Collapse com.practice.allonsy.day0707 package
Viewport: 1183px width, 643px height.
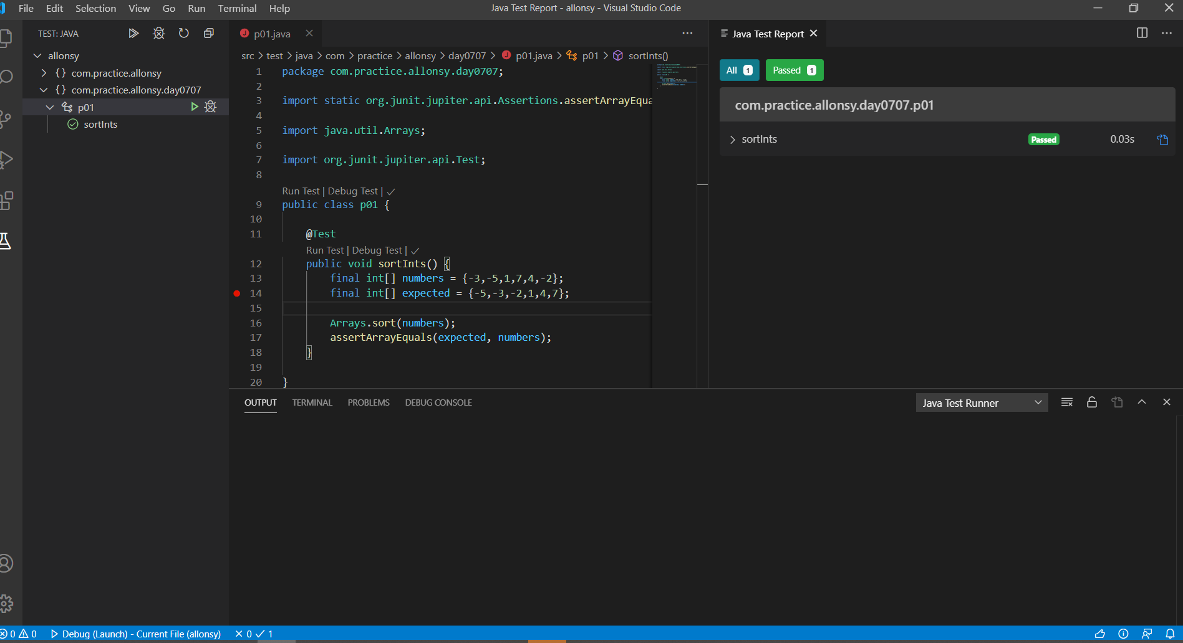point(44,90)
